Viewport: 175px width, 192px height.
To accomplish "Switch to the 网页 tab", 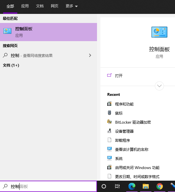I will click(x=54, y=6).
